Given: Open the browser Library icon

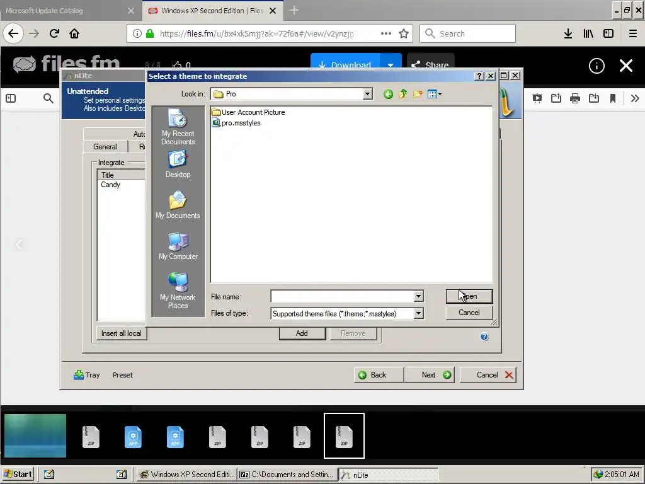Looking at the screenshot, I should (588, 33).
